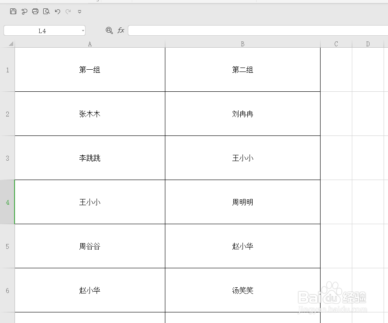Select cell containing 汤笑笑
Image resolution: width=388 pixels, height=323 pixels.
[x=242, y=290]
